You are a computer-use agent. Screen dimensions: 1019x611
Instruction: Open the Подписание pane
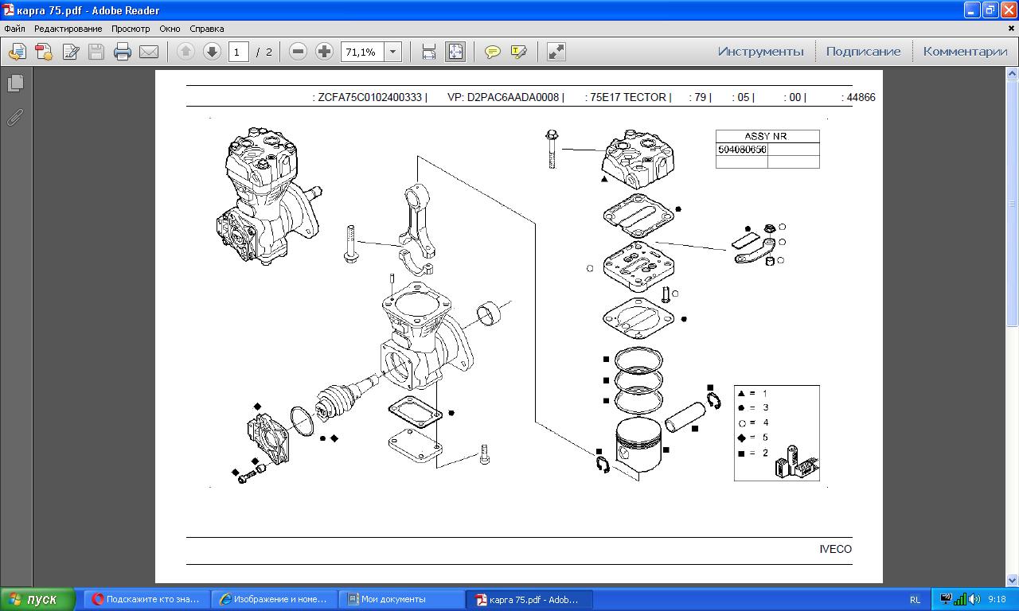863,52
